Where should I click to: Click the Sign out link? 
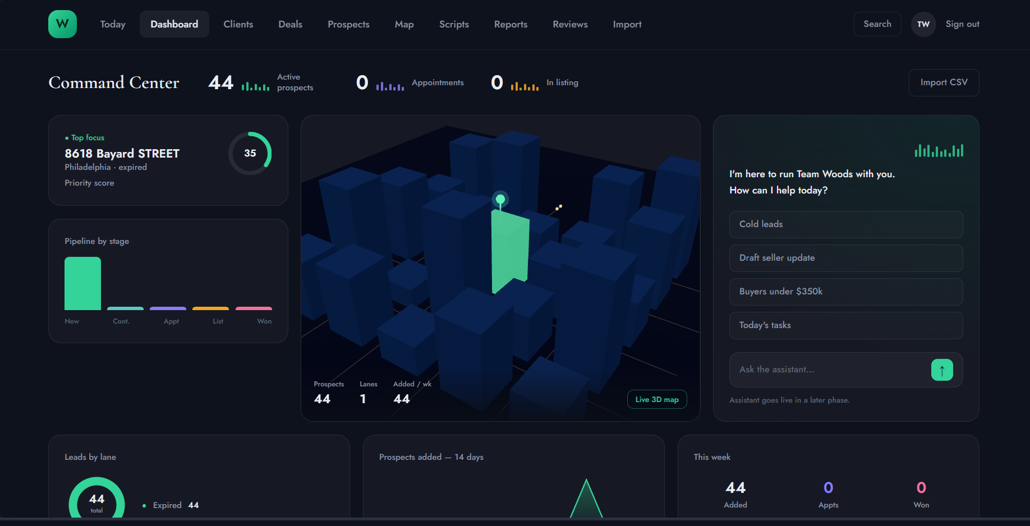[x=963, y=24]
